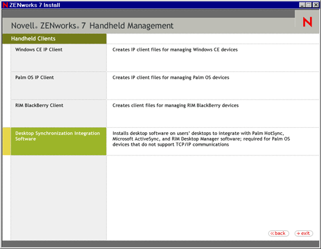This screenshot has width=321, height=249.
Task: Click the 'Installs desktop software on users' desktops' description
Action: tap(201, 139)
